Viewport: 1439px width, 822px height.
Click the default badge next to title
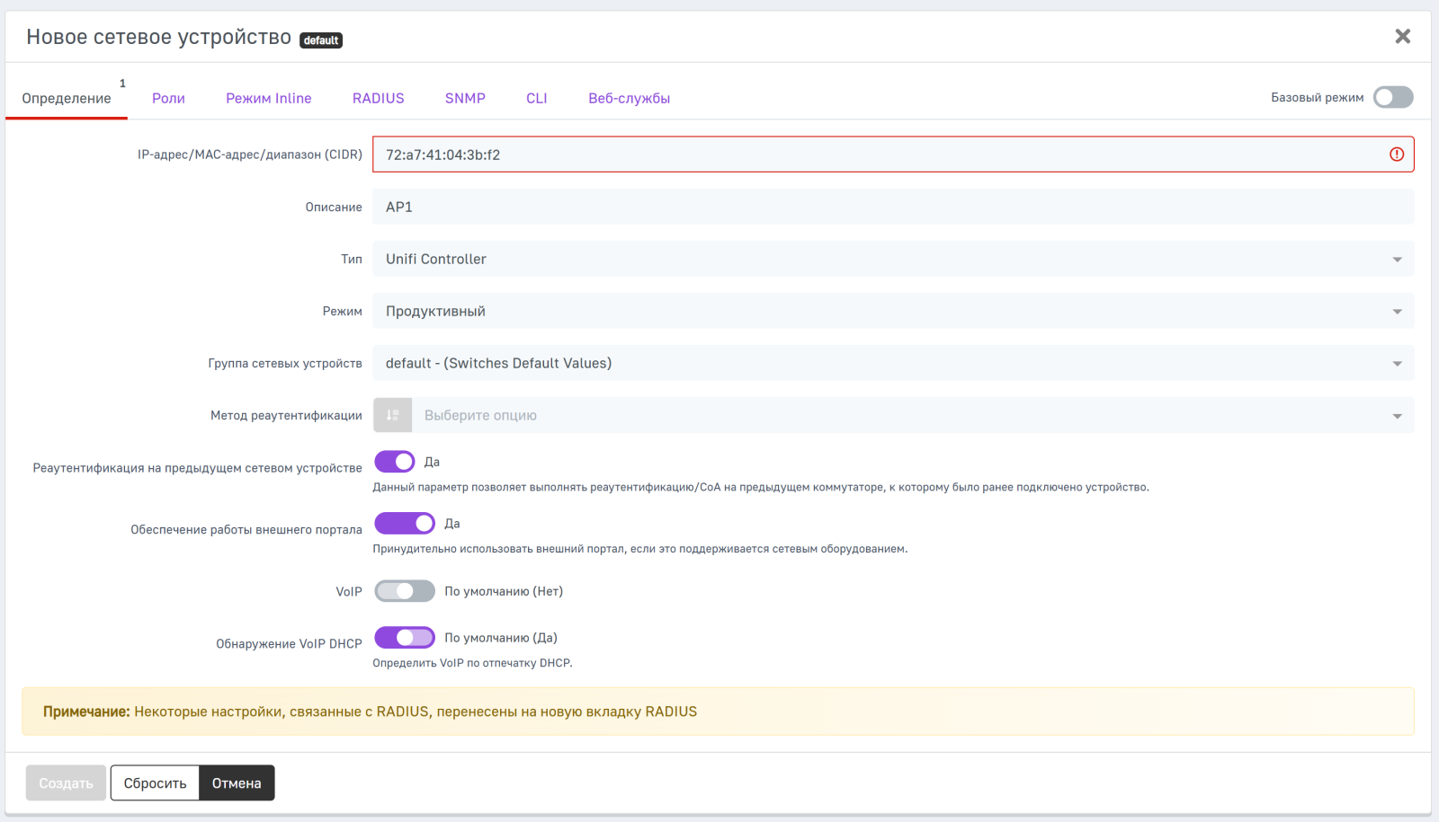[x=321, y=40]
